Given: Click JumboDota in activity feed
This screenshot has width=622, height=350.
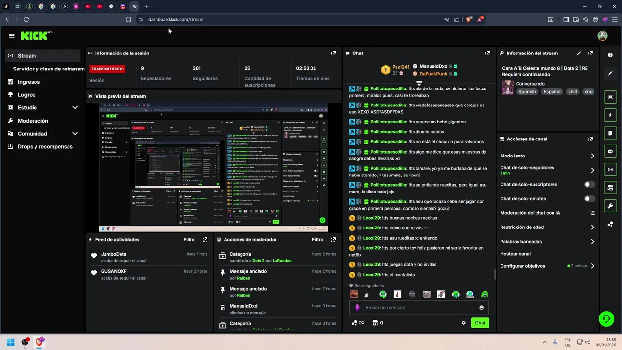Looking at the screenshot, I should coord(114,254).
